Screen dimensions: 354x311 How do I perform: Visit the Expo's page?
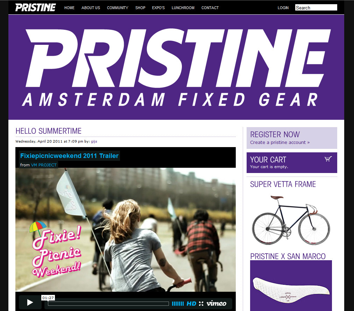click(x=158, y=8)
